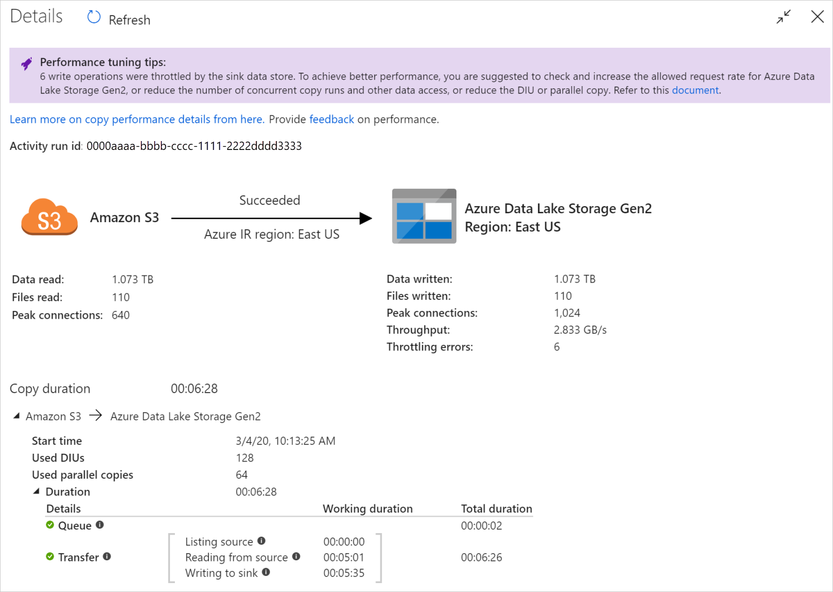
Task: Select the Activity run id value
Action: point(194,146)
